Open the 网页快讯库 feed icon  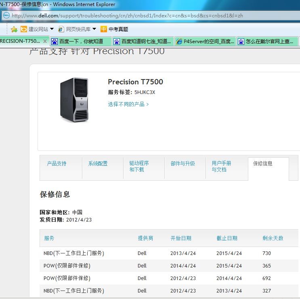pos(61,29)
